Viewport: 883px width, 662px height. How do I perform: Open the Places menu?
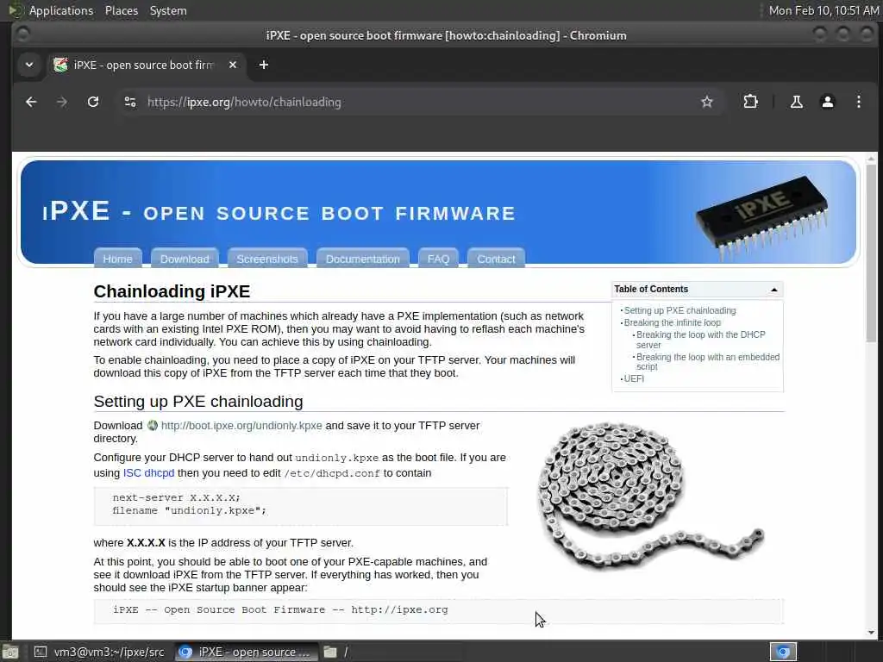pos(122,10)
